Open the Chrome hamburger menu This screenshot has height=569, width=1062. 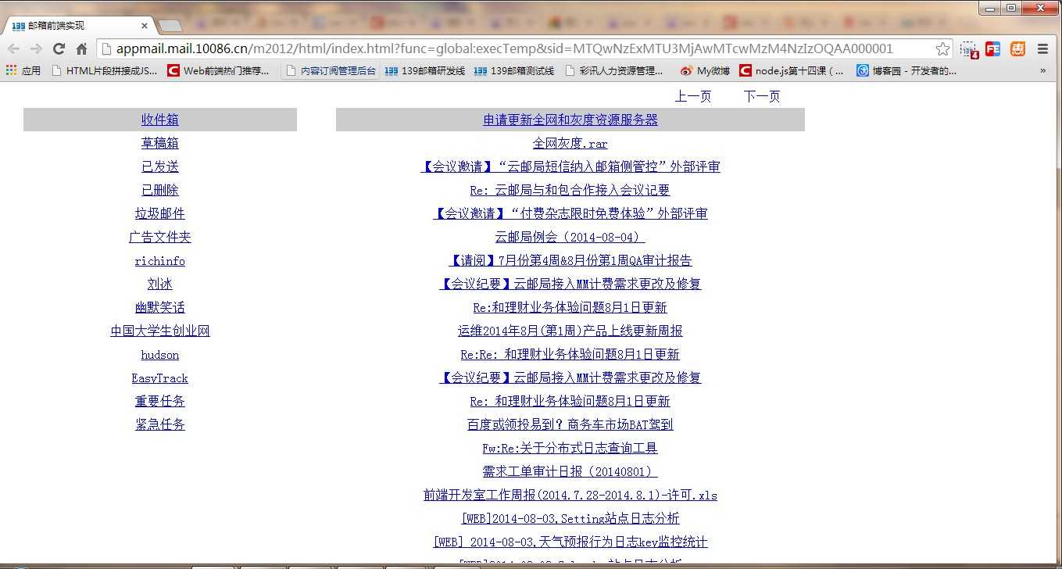click(1042, 48)
